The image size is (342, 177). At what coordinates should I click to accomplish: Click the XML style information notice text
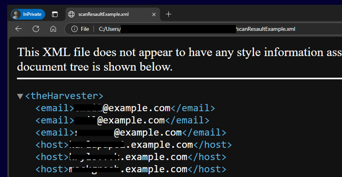[179, 59]
